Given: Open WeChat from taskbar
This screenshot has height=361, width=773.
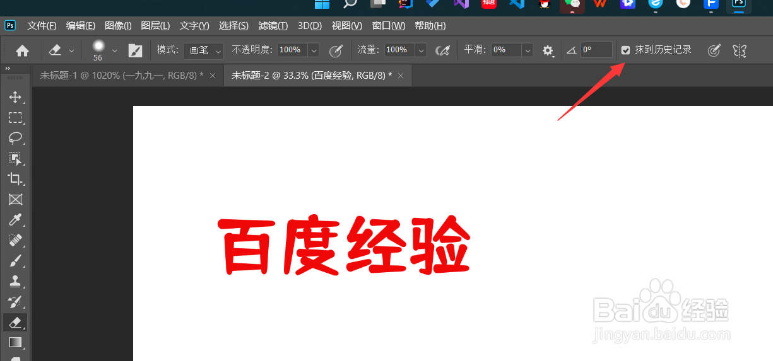Looking at the screenshot, I should click(x=572, y=4).
